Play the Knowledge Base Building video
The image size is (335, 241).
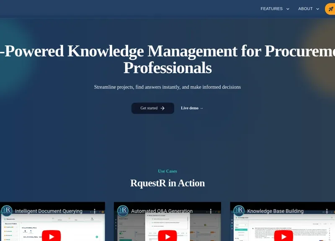283,236
